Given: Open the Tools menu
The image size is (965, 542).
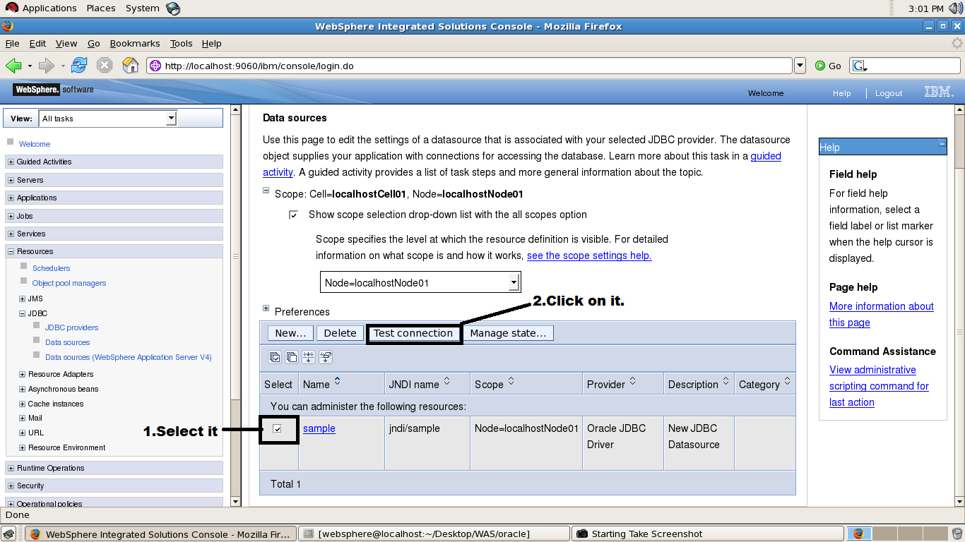Looking at the screenshot, I should 181,43.
